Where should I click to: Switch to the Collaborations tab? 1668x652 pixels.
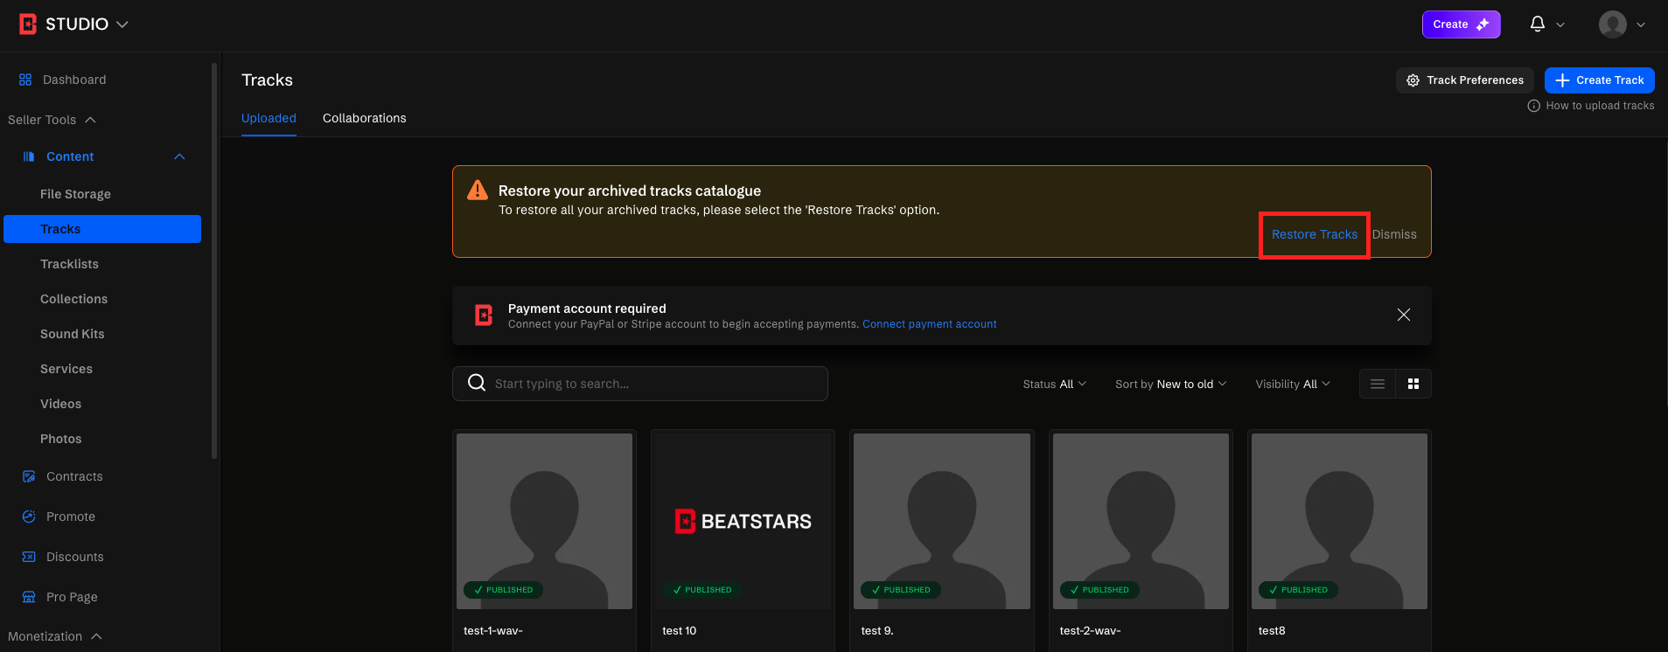pos(364,118)
